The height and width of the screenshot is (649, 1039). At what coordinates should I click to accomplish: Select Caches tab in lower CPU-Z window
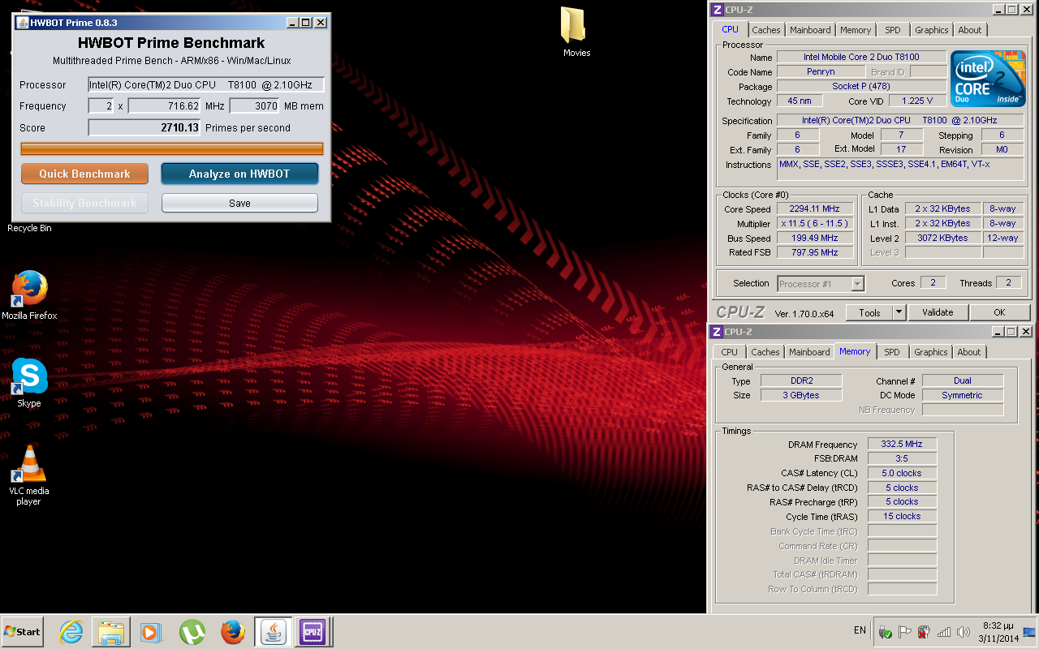tap(765, 352)
